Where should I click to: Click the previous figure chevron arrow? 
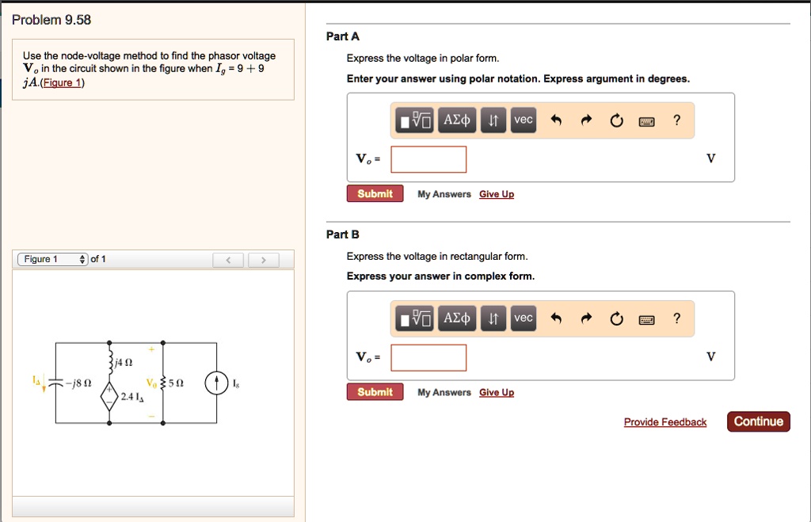(228, 259)
